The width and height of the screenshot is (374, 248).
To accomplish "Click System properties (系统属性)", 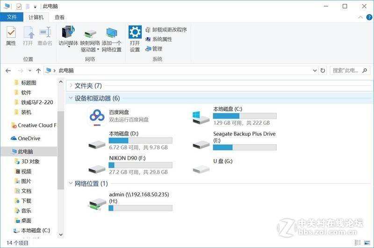I will (158, 39).
